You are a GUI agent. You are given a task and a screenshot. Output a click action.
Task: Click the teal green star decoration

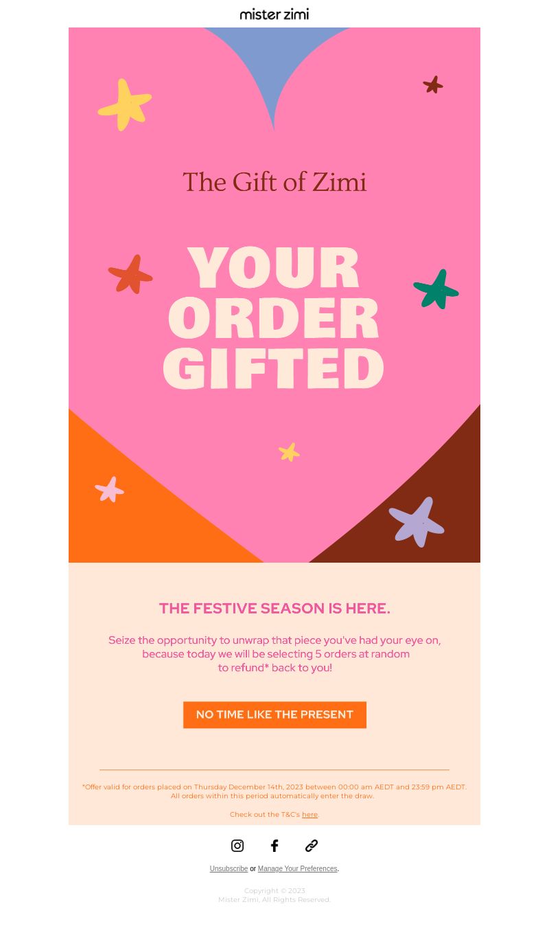(x=436, y=289)
